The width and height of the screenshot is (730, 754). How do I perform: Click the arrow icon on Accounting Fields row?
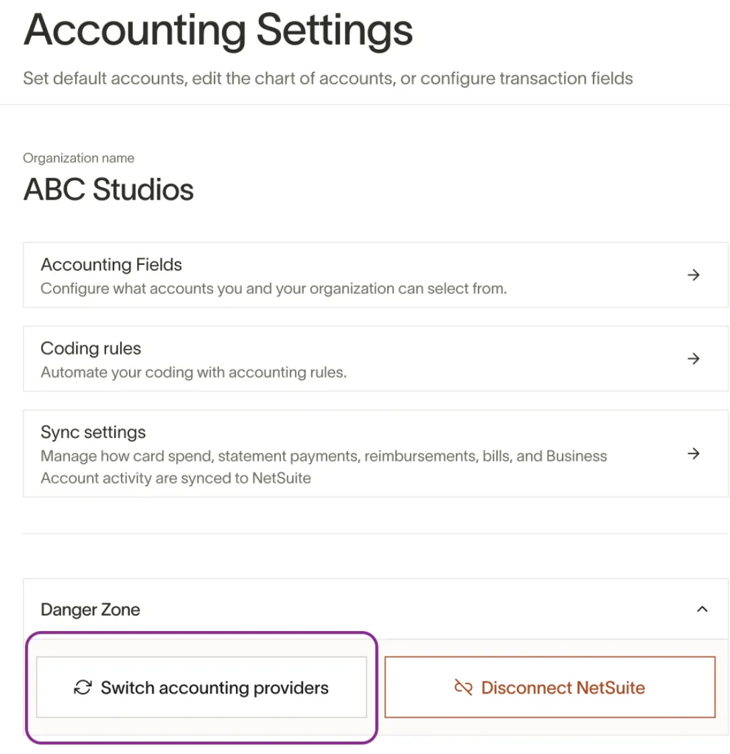pyautogui.click(x=693, y=275)
